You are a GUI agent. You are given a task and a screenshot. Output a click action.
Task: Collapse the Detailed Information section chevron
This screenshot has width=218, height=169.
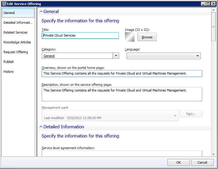coord(41,127)
